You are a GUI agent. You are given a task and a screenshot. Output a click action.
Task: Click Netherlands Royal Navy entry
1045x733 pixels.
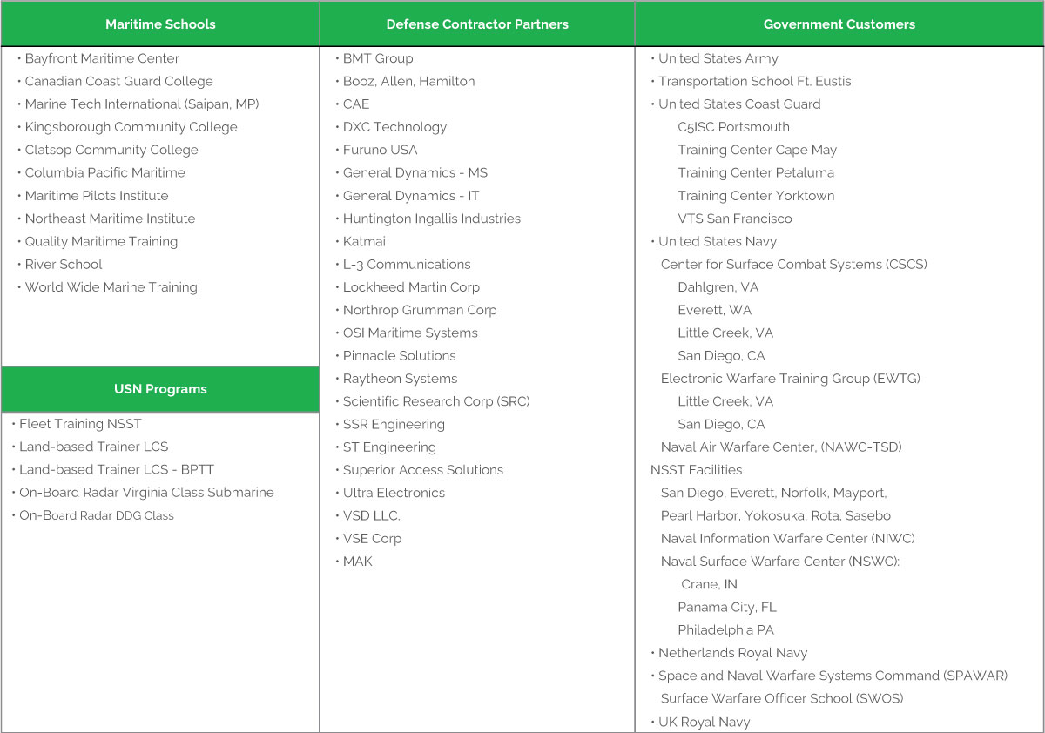(732, 653)
